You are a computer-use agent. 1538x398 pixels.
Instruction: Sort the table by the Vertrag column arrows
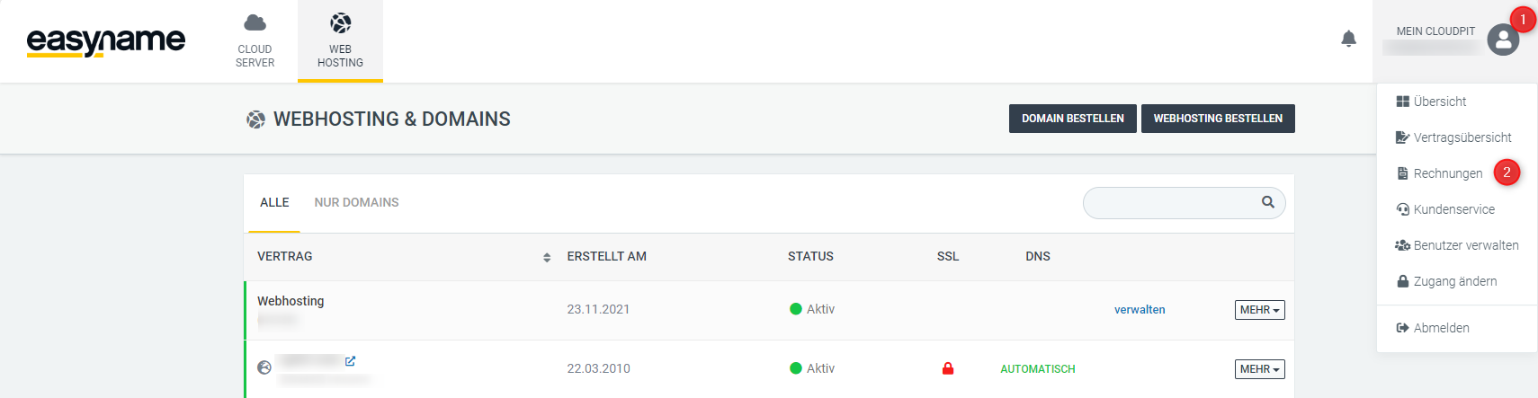(x=547, y=257)
